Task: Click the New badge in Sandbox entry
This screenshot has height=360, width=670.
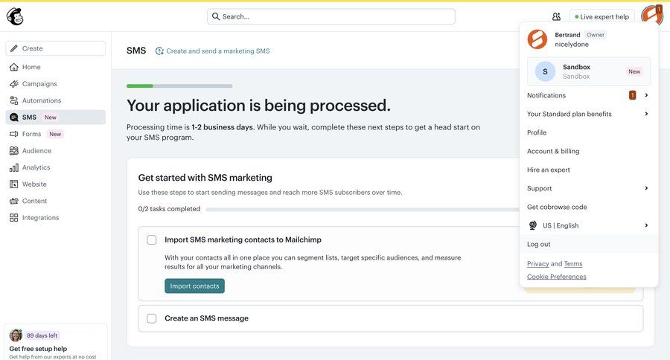Action: pyautogui.click(x=634, y=71)
